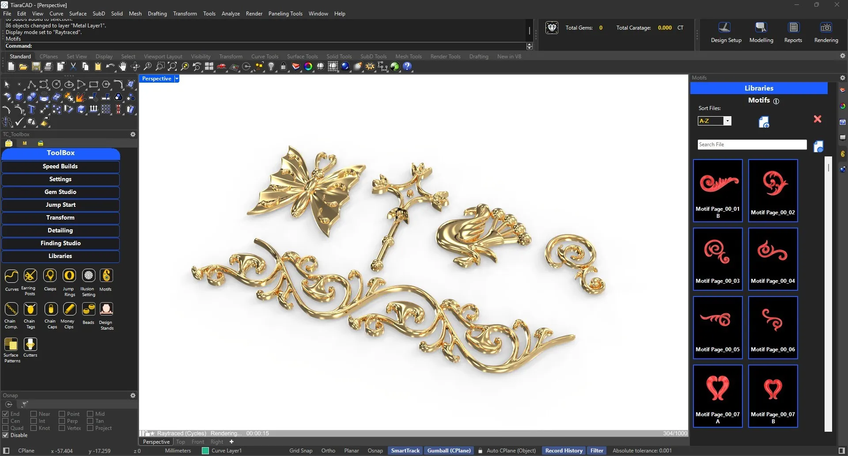Open the Money Clips library icon
This screenshot has width=848, height=456.
(69, 309)
